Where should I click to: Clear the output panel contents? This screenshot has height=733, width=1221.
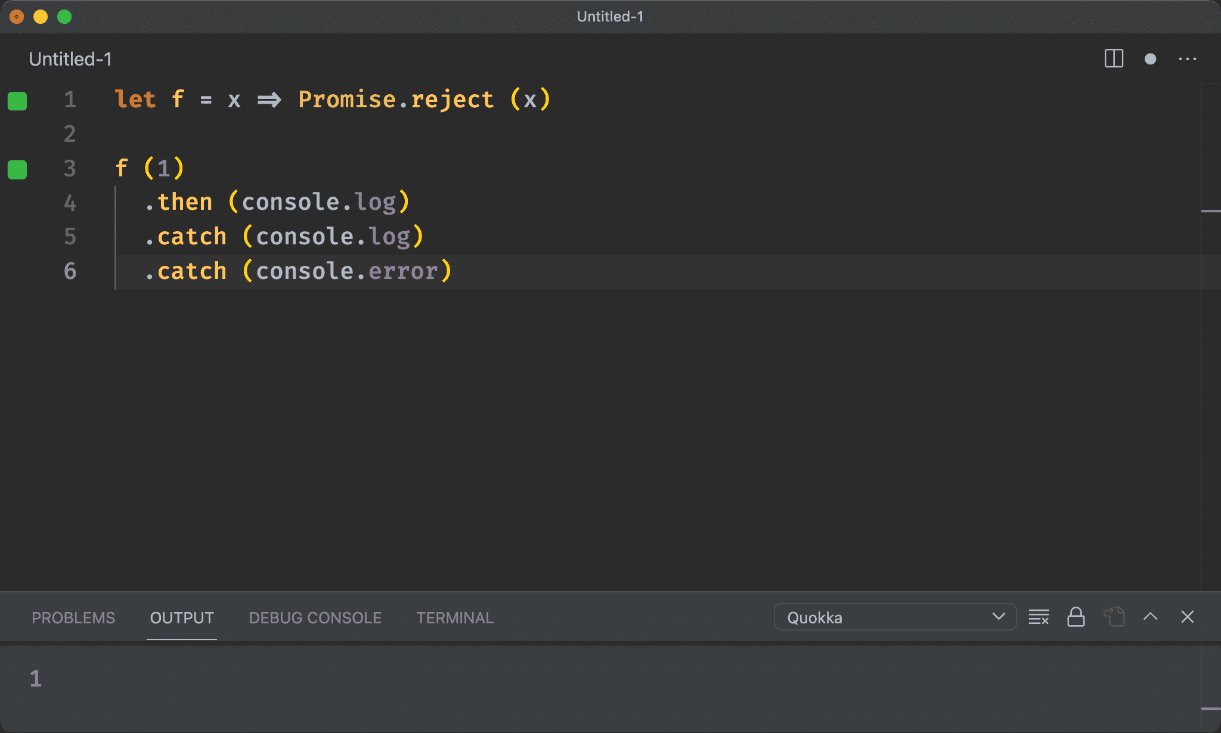(1039, 617)
